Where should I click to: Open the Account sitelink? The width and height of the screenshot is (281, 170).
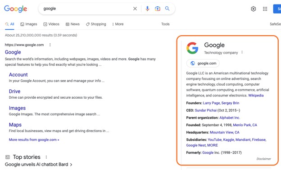point(18,75)
